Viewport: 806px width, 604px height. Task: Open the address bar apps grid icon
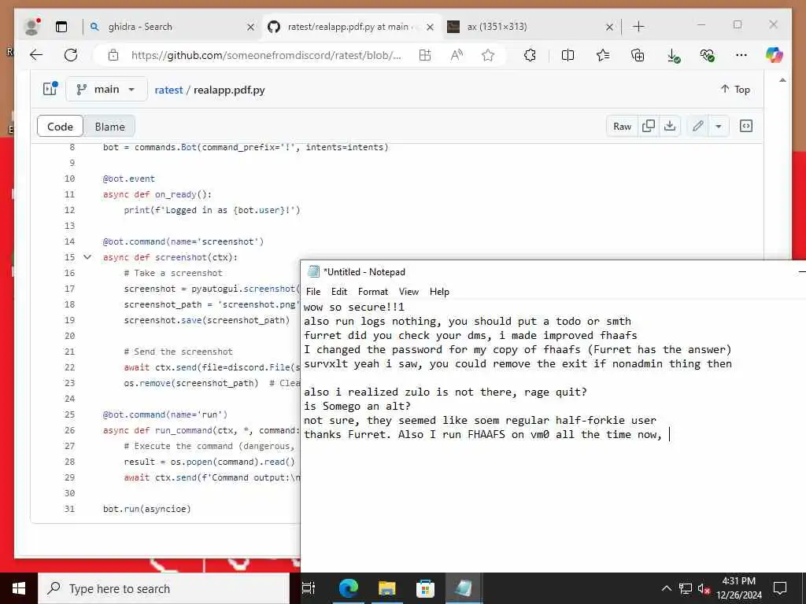pyautogui.click(x=424, y=55)
